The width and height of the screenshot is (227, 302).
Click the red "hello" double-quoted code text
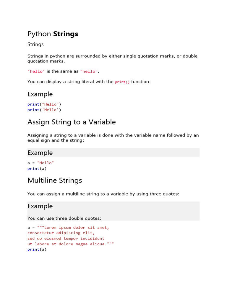point(89,71)
